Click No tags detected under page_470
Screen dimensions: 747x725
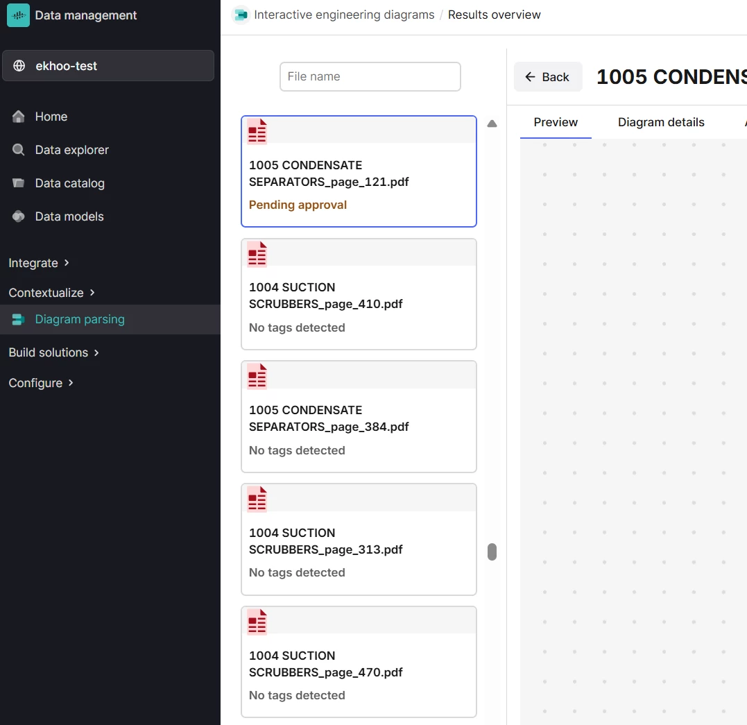pyautogui.click(x=297, y=695)
